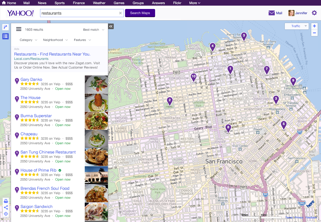Click the Yahoo logo
The height and width of the screenshot is (222, 321).
click(x=20, y=13)
